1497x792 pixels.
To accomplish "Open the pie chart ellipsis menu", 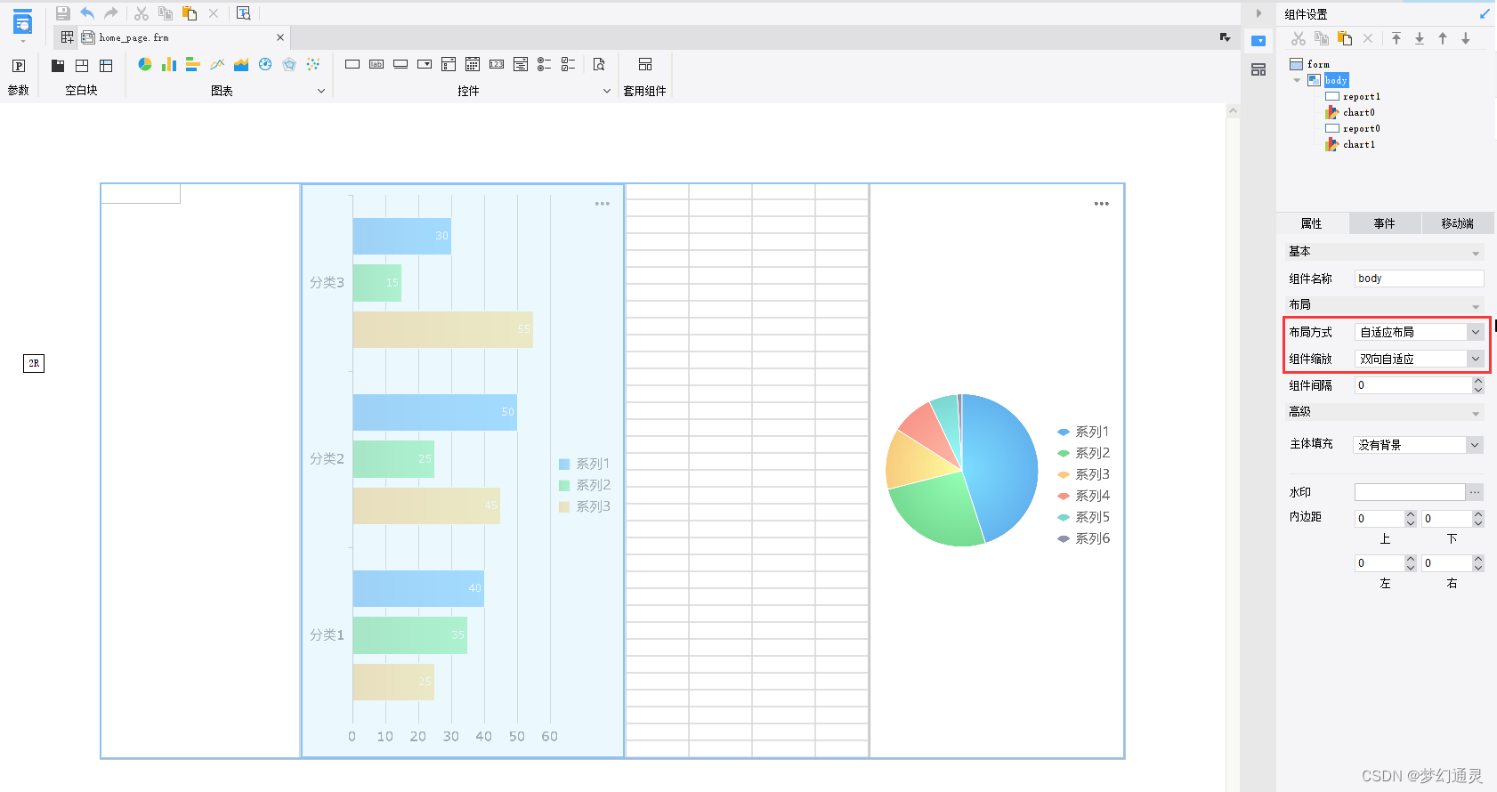I will pyautogui.click(x=1102, y=204).
